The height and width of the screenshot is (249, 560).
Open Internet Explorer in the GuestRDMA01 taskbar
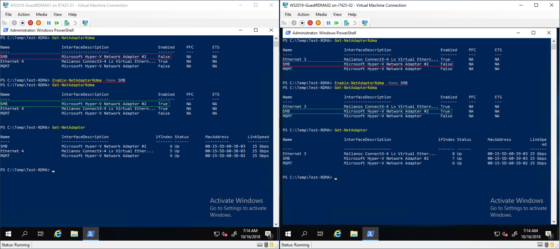click(58, 234)
